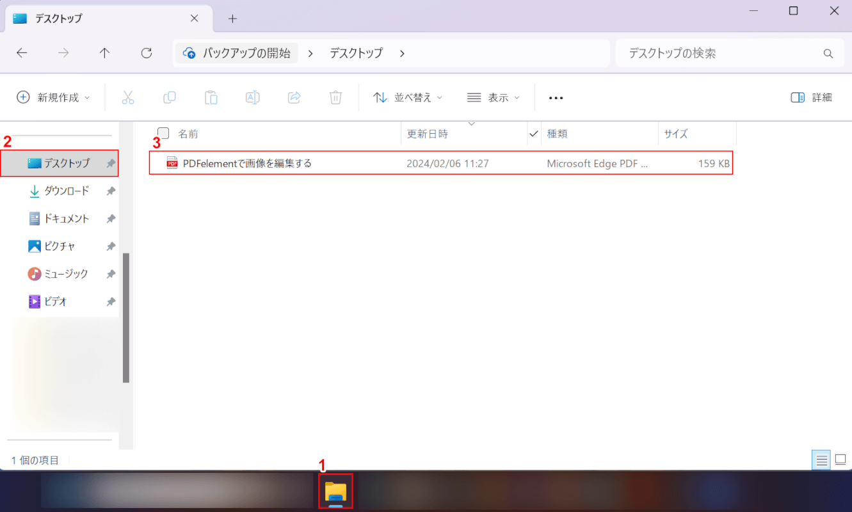Image resolution: width=852 pixels, height=512 pixels.
Task: Click バックアップの開始 in address bar
Action: pyautogui.click(x=237, y=53)
